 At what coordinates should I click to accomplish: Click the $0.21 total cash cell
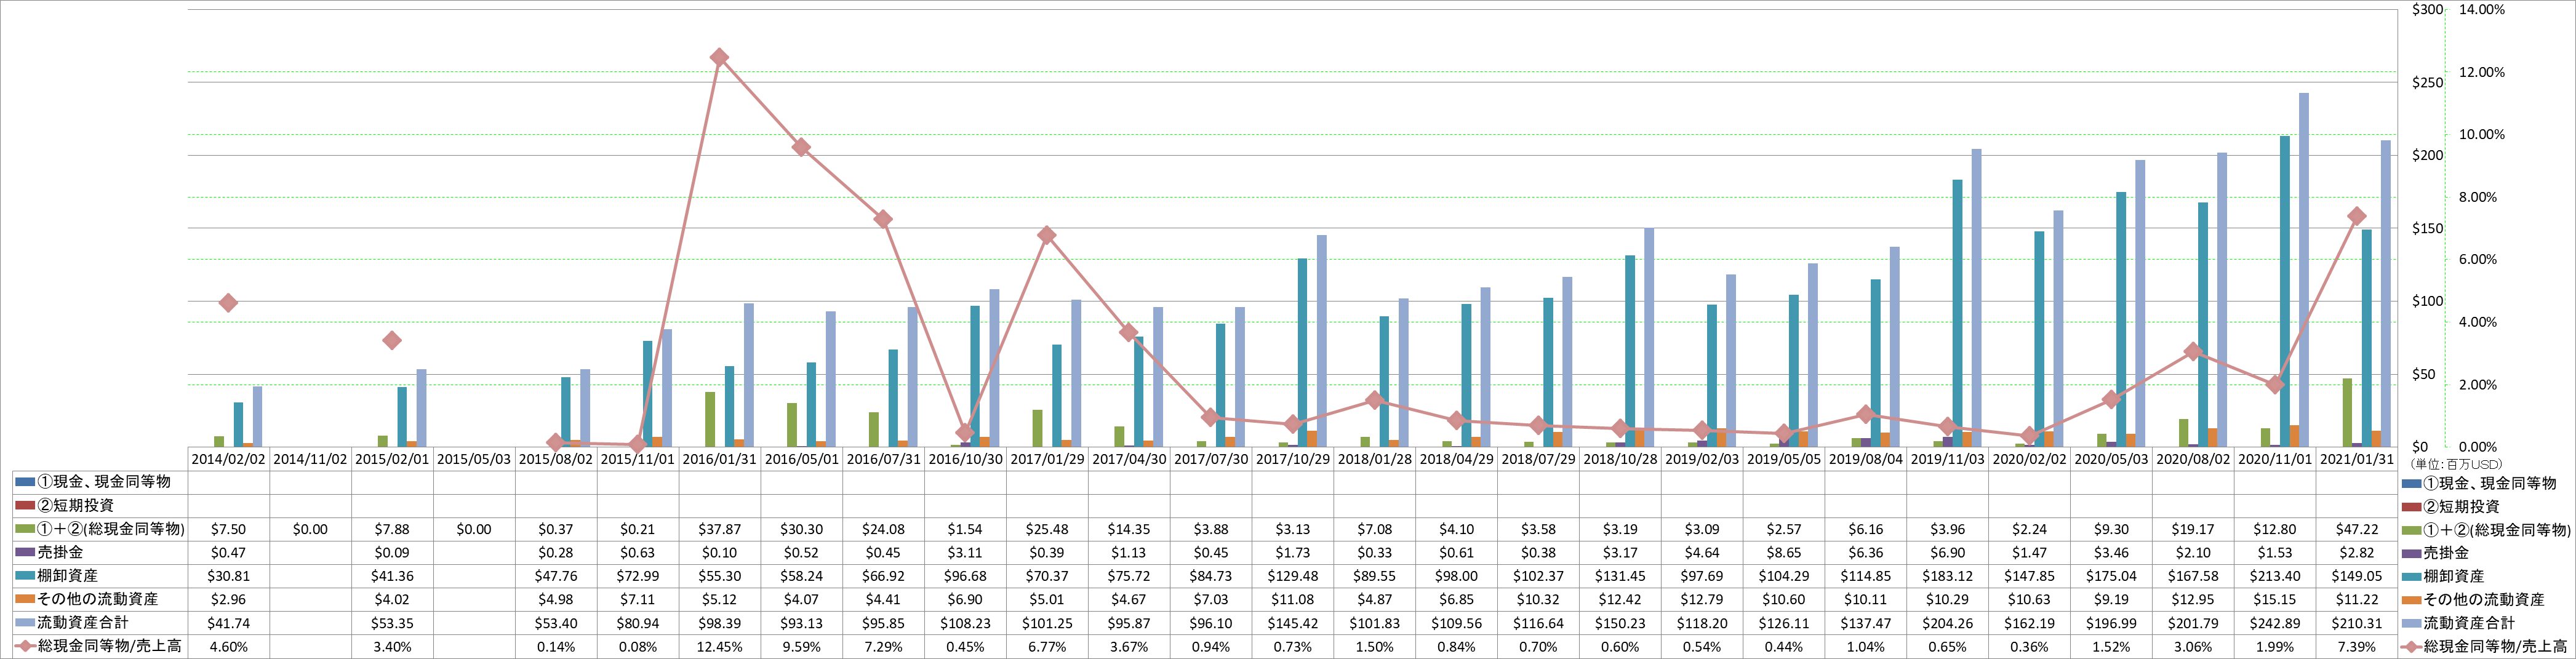pyautogui.click(x=637, y=529)
